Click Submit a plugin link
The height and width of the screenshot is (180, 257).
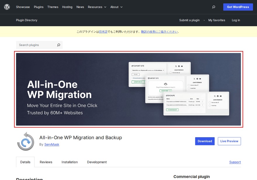[189, 20]
